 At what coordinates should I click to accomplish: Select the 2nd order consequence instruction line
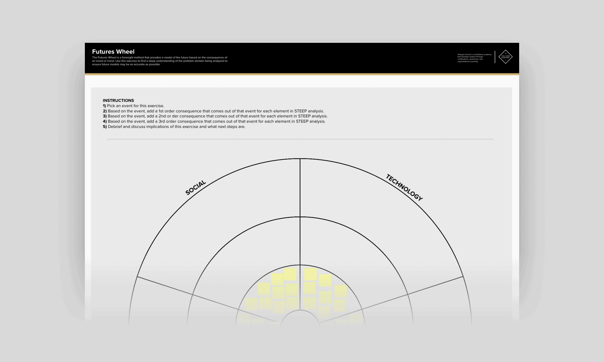tap(215, 116)
